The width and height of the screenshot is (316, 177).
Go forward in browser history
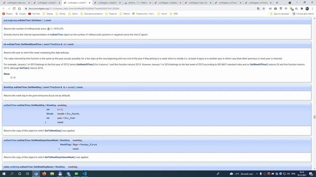pos(9,9)
